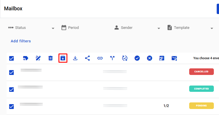Click the envelope with arrow icon

tap(174, 58)
